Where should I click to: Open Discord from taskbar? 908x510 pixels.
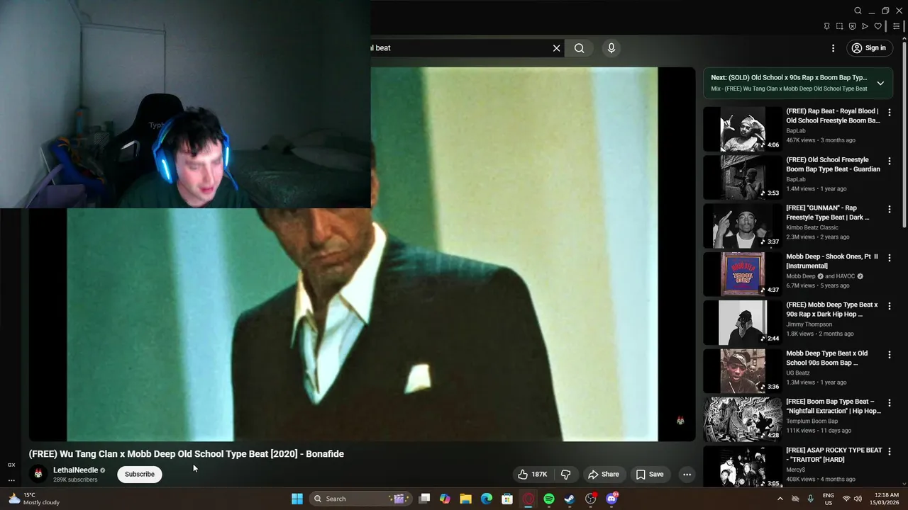(611, 499)
